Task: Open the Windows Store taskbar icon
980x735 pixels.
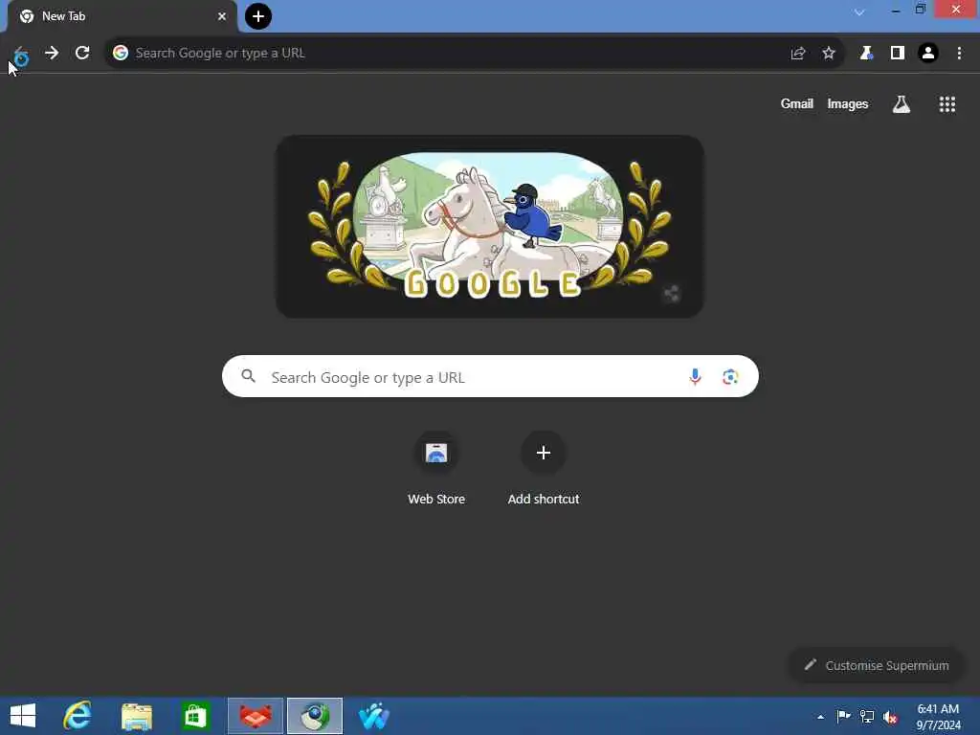Action: (x=195, y=716)
